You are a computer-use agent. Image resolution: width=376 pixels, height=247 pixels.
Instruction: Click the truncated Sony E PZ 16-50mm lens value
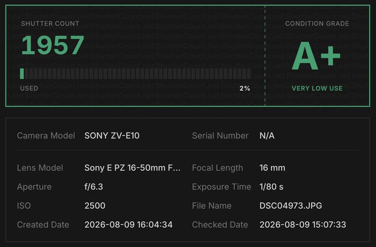coord(132,168)
